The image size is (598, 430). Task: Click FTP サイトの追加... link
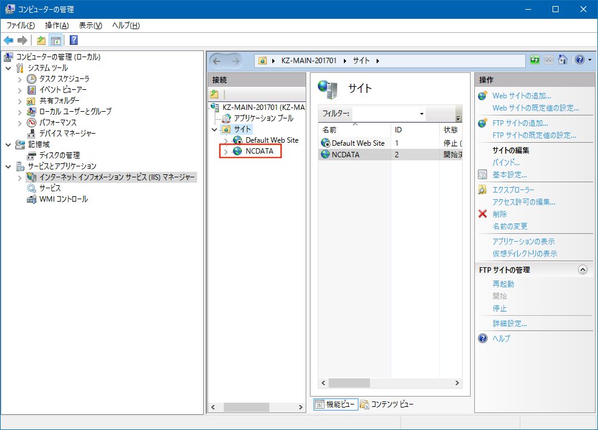click(520, 123)
